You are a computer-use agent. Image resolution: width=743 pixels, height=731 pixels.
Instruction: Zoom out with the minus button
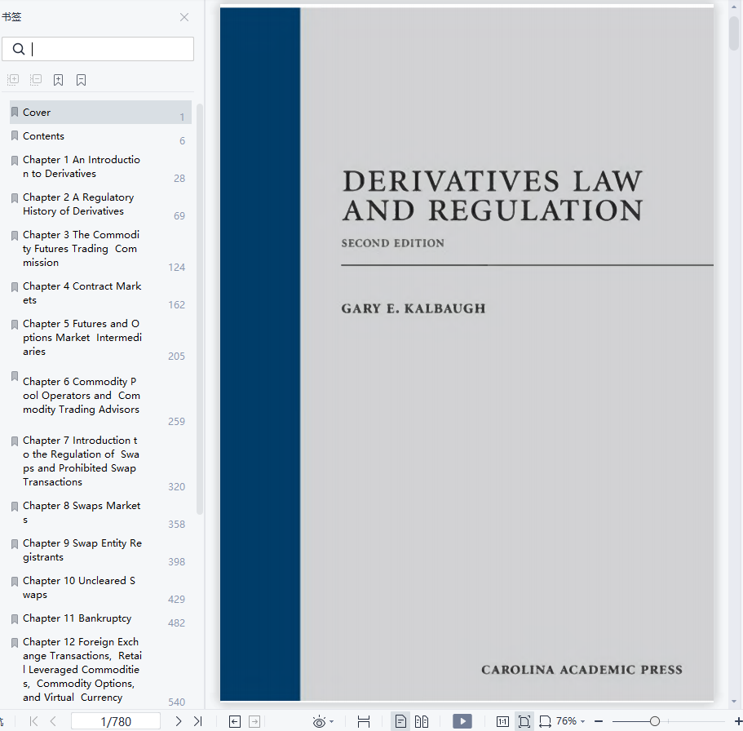[599, 721]
